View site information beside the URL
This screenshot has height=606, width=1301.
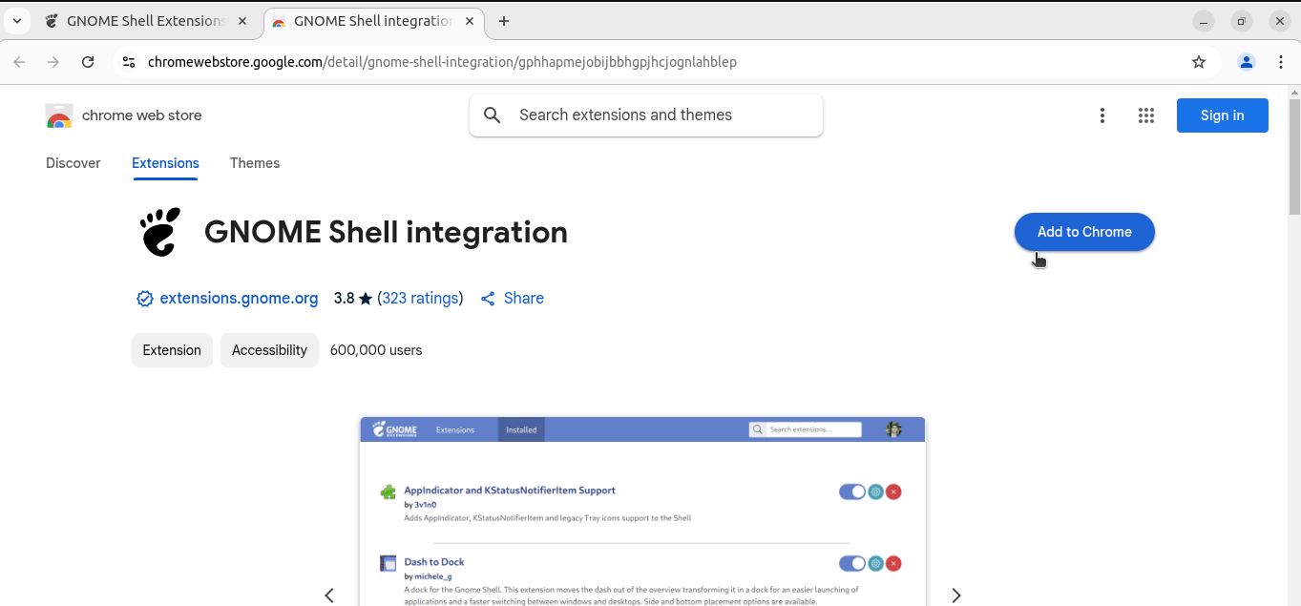[129, 62]
